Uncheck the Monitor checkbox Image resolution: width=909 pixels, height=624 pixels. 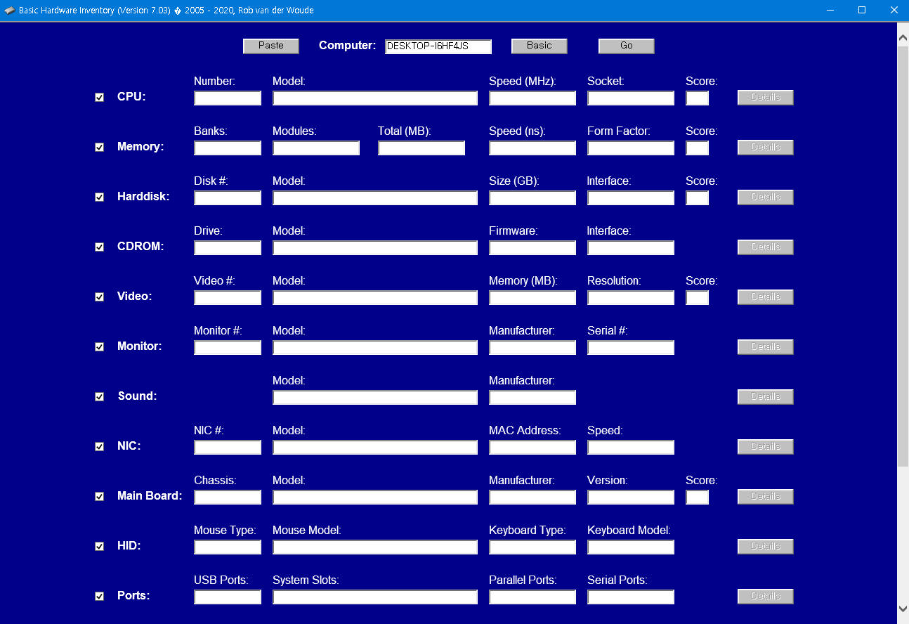point(99,347)
